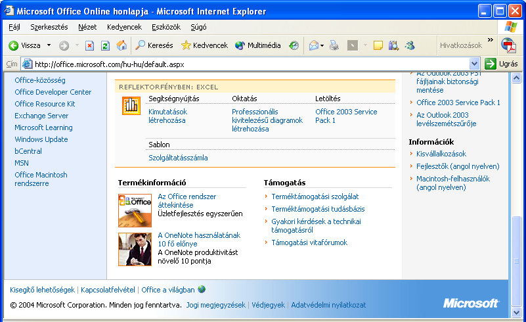Image resolution: width=526 pixels, height=322 pixels.
Task: Click the Office box thumbnail image
Action: point(135,210)
